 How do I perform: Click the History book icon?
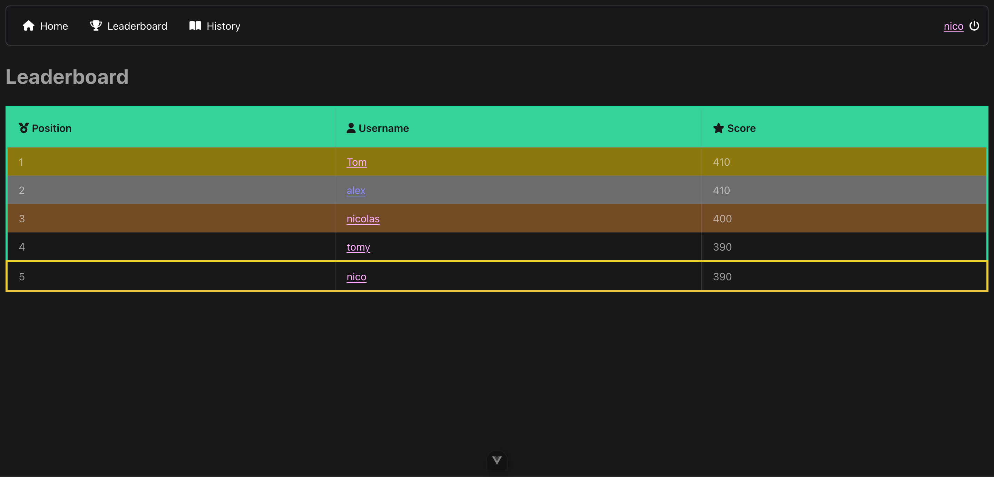(x=195, y=26)
